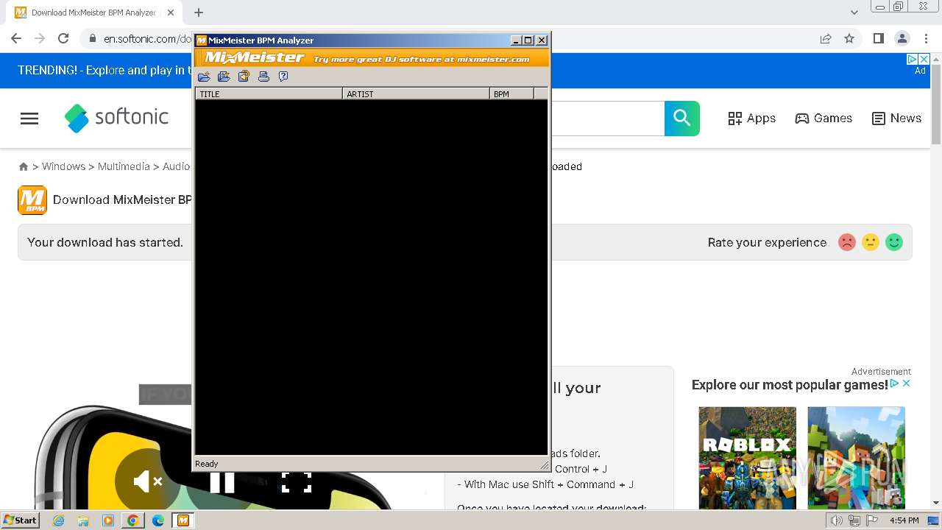Image resolution: width=942 pixels, height=530 pixels.
Task: Rate experience with sad red face
Action: pyautogui.click(x=847, y=242)
